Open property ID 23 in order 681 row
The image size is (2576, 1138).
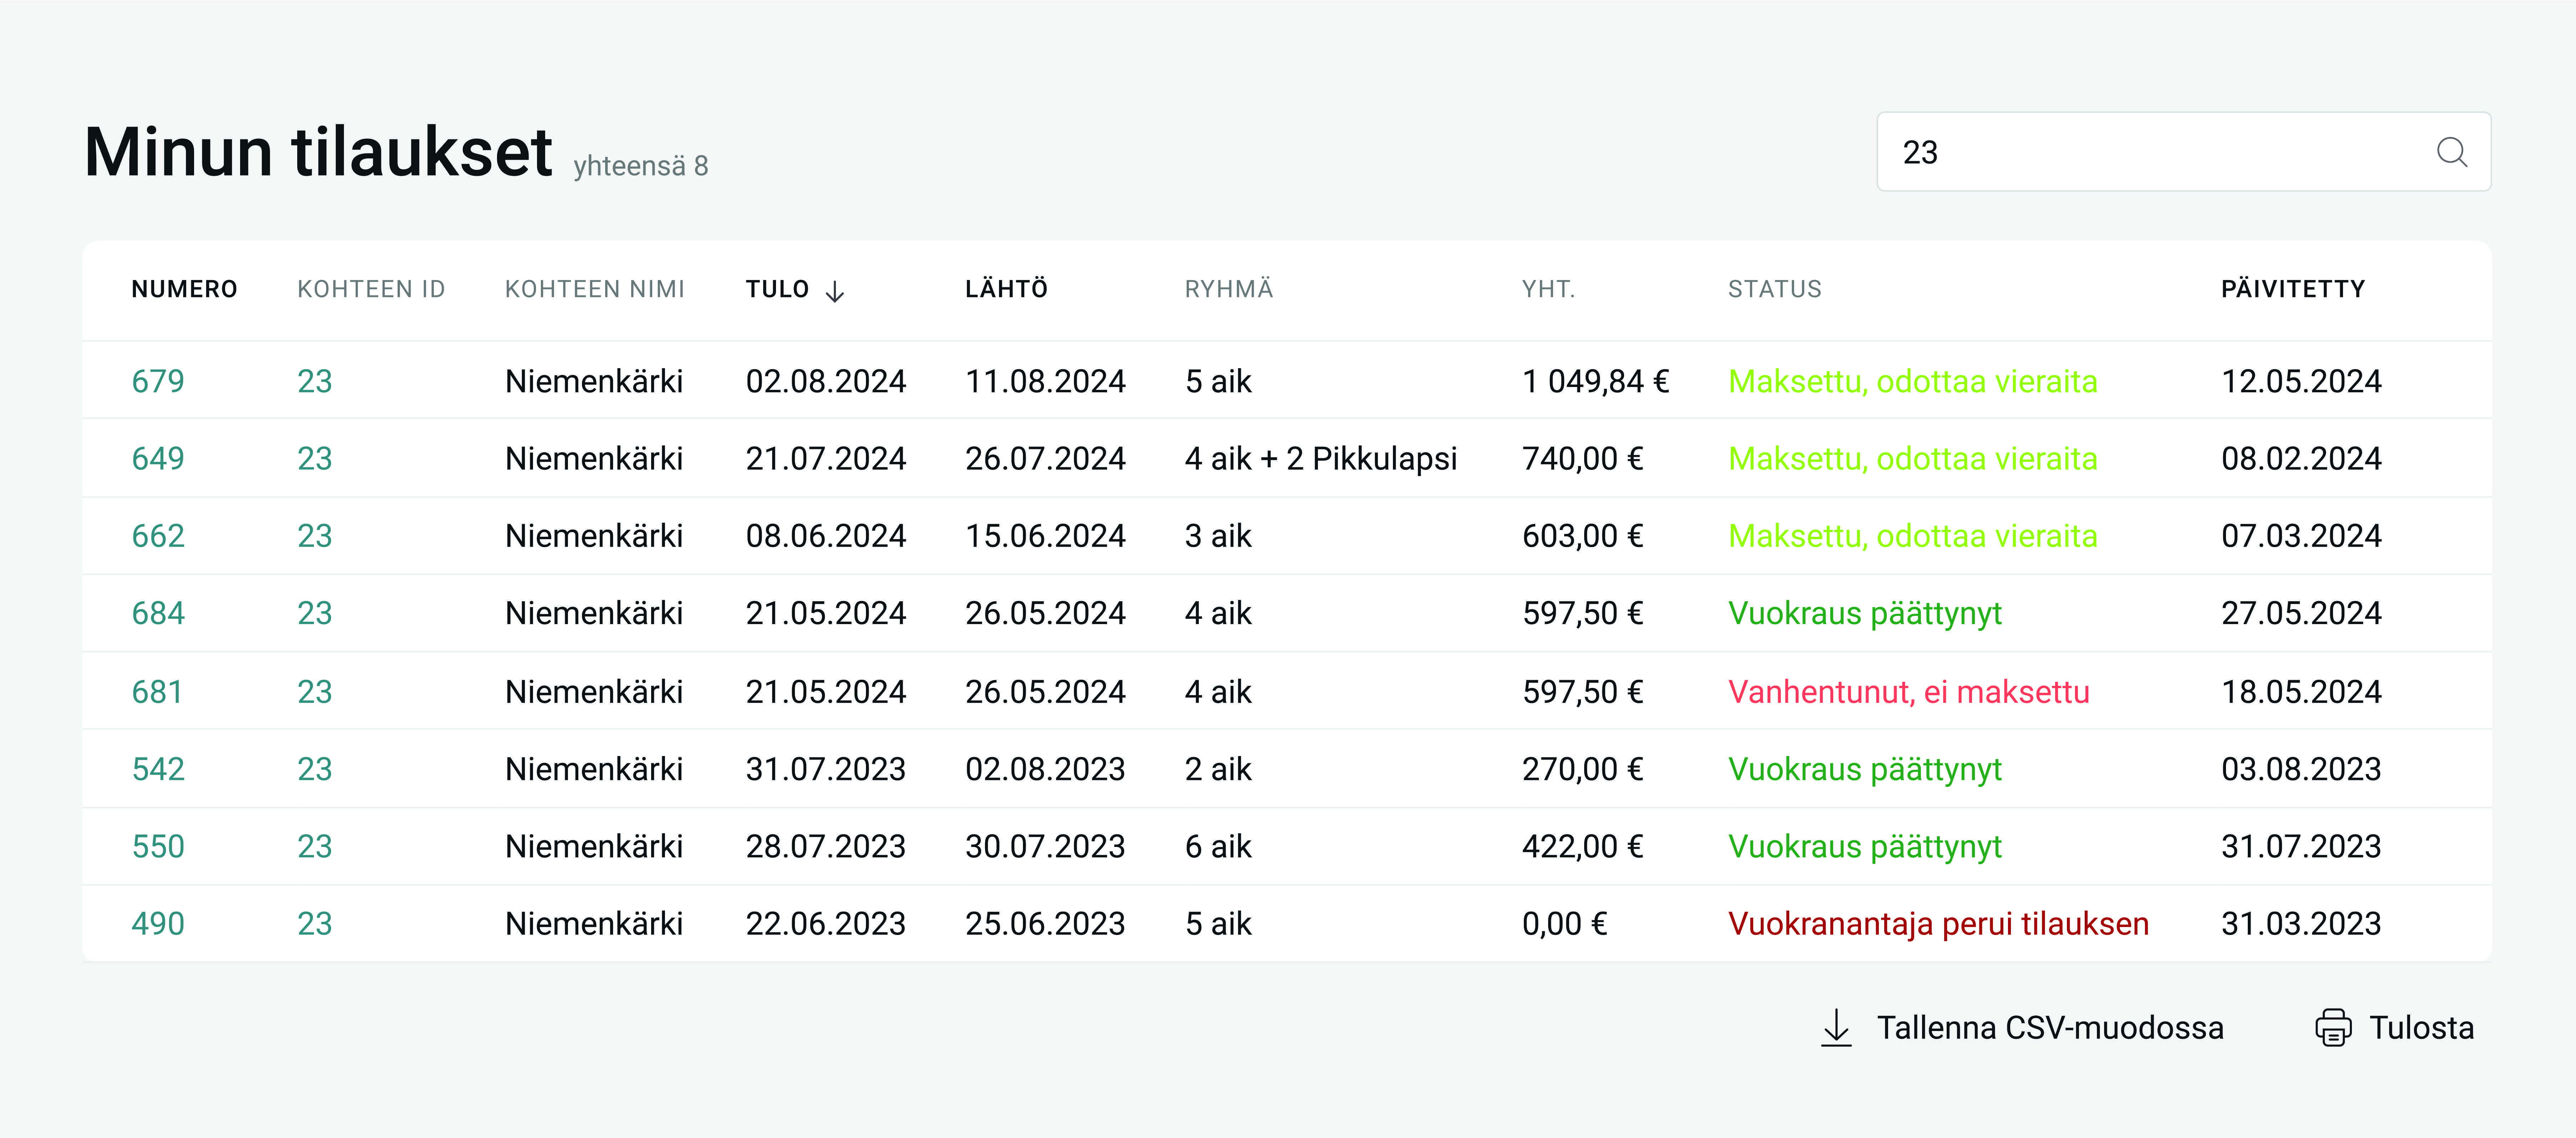[x=315, y=692]
